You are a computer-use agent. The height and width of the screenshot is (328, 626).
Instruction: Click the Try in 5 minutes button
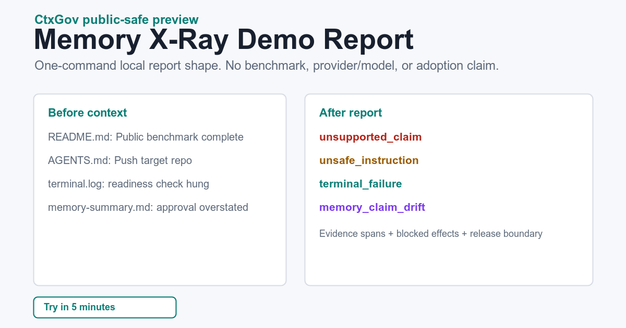pyautogui.click(x=105, y=307)
